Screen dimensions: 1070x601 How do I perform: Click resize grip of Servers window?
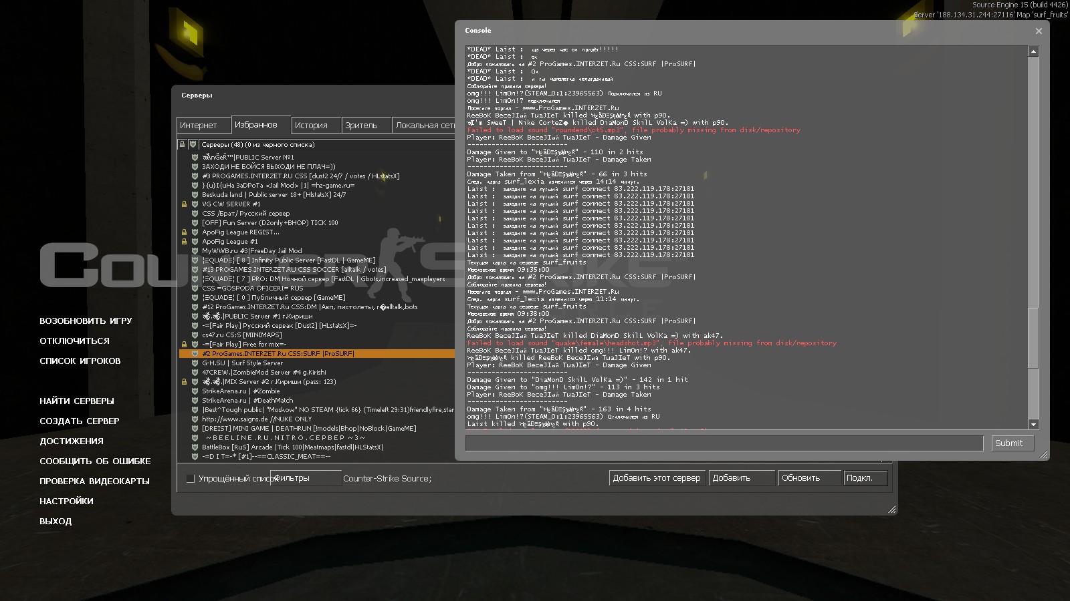point(891,510)
